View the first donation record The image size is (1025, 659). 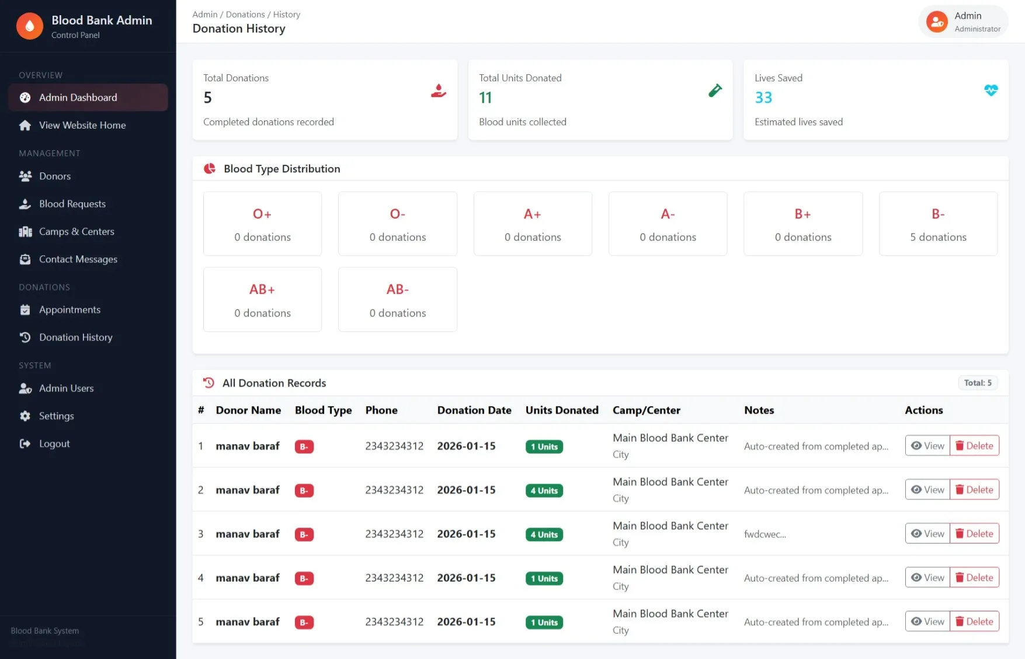(927, 445)
